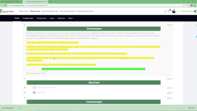The height and width of the screenshot is (111, 197).
Task: Expand the Mais dropdown in the course bar
Action: [71, 18]
